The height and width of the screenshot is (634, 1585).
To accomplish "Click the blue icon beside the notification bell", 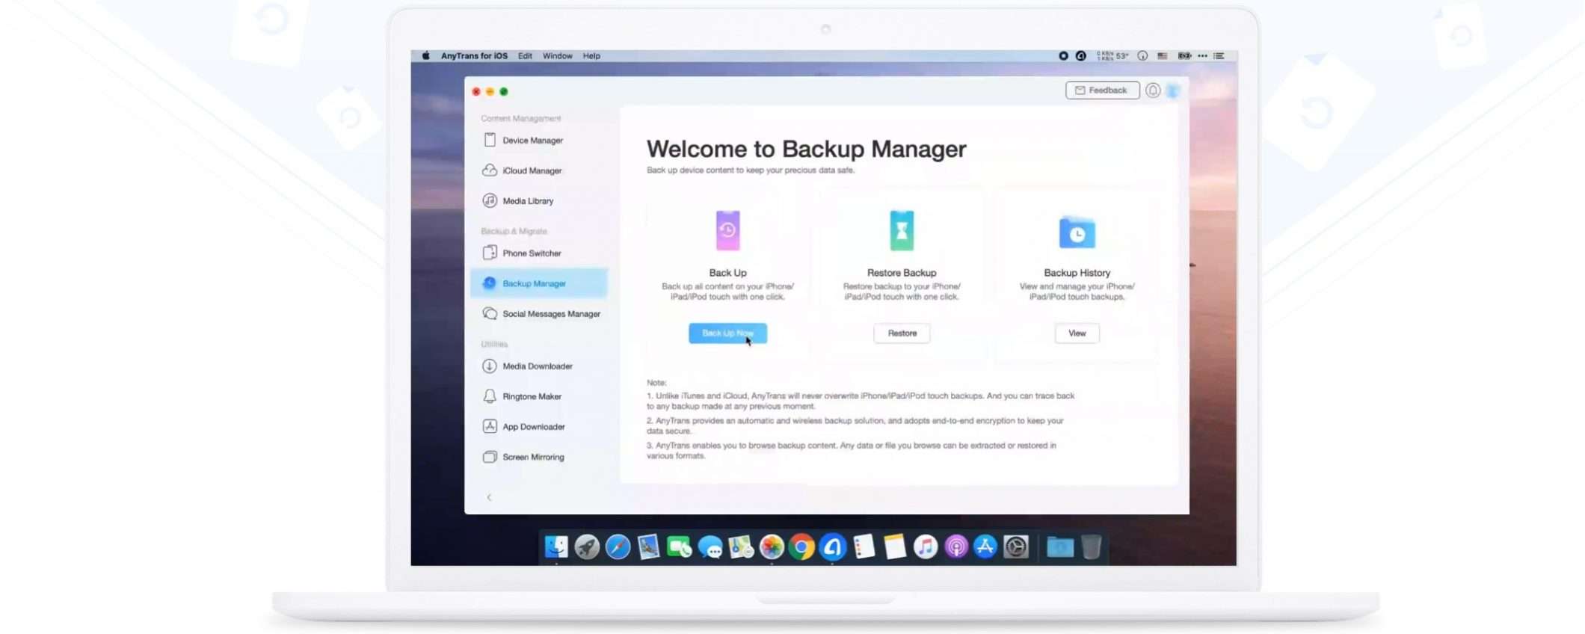I will point(1173,90).
